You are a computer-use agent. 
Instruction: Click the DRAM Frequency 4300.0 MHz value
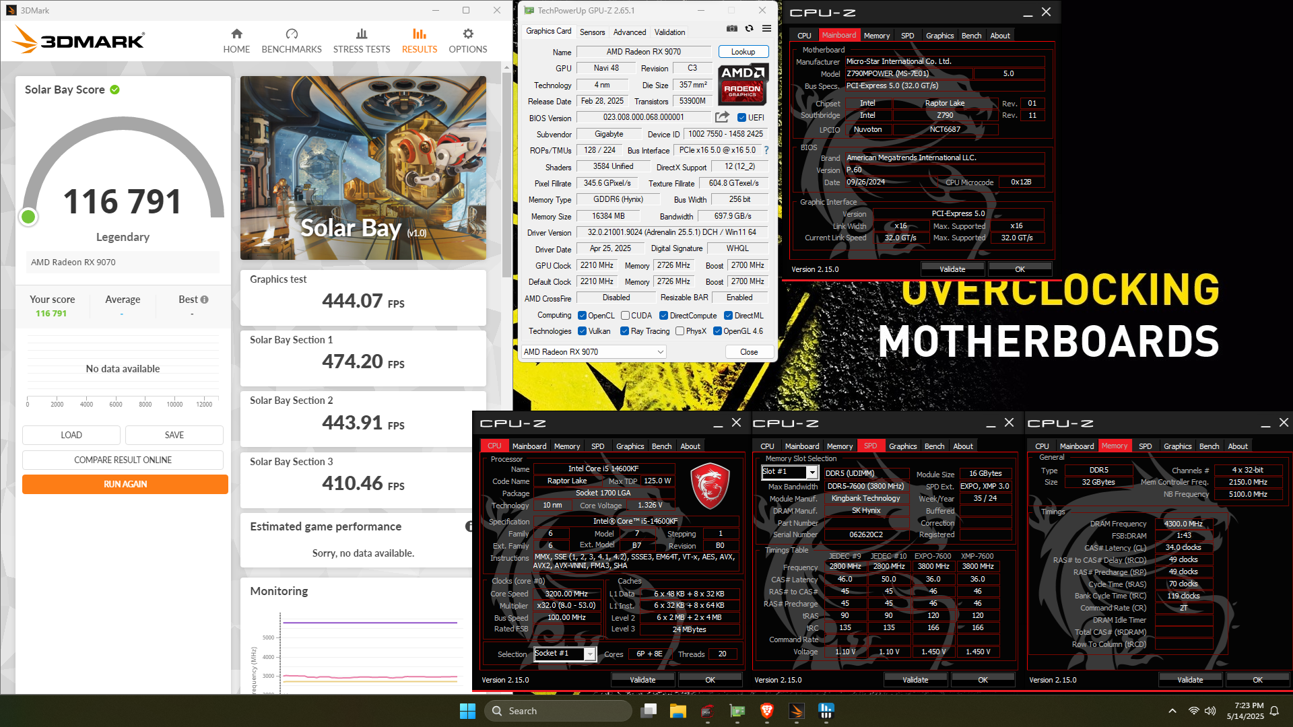[x=1183, y=524]
